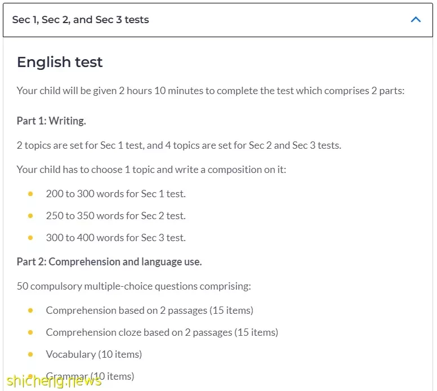This screenshot has height=391, width=437.
Task: Click the '2 hours 10 minutes' sentence
Action: 211,91
